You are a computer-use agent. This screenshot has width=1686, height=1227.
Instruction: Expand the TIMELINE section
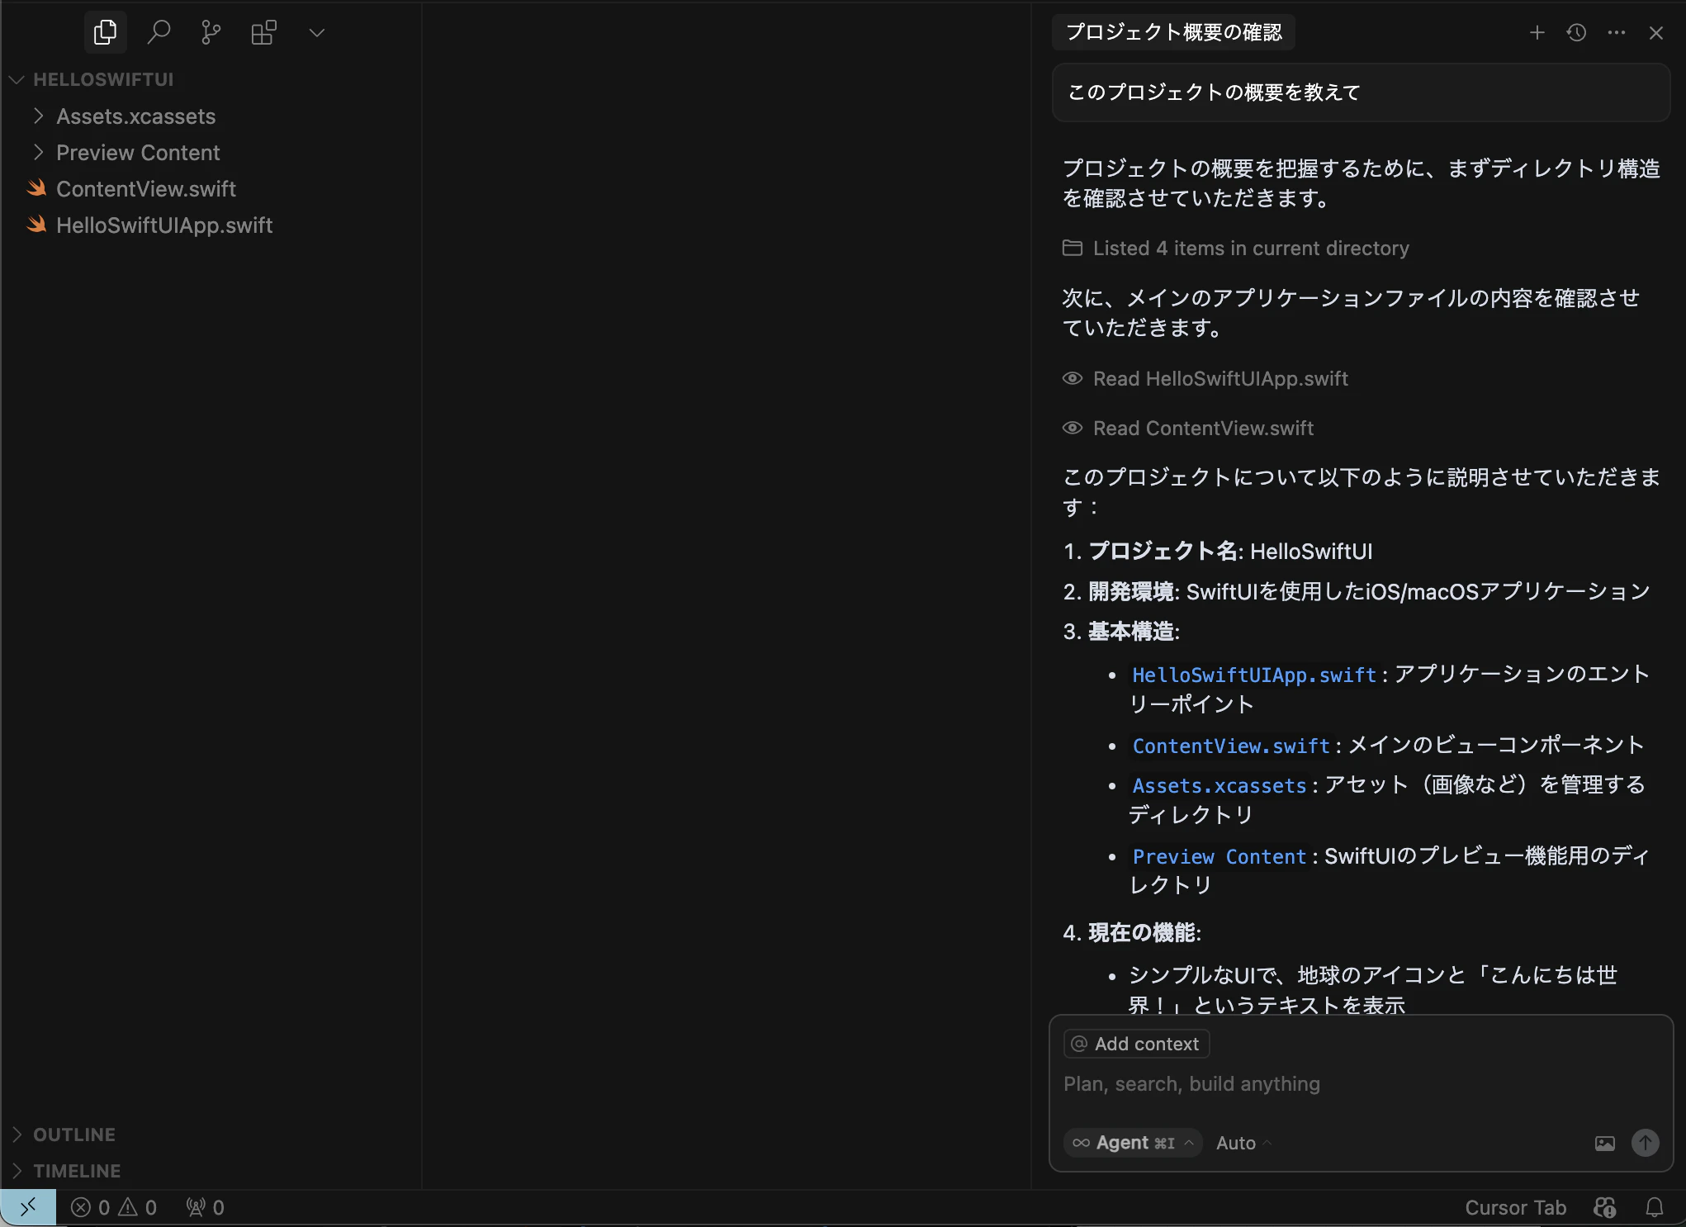[x=77, y=1171]
